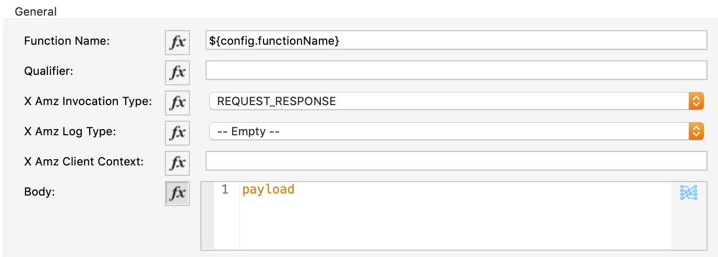Click orange arrows on the Empty combo box
This screenshot has width=718, height=257.
pyautogui.click(x=696, y=132)
